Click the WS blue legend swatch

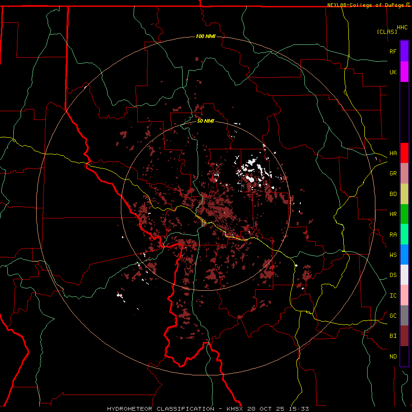[404, 255]
